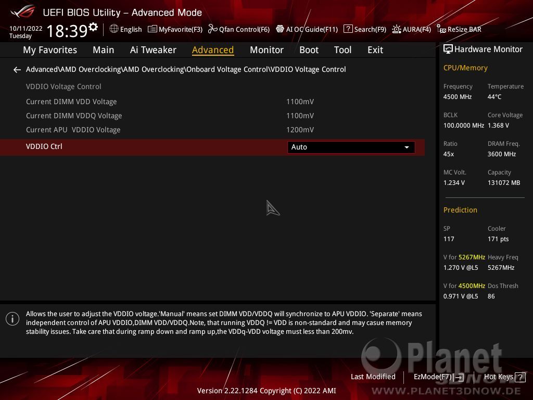533x400 pixels.
Task: Click the MyFavorite list icon
Action: (153, 29)
